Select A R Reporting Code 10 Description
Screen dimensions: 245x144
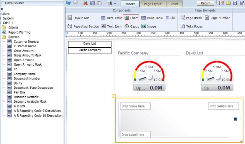pyautogui.click(x=35, y=115)
